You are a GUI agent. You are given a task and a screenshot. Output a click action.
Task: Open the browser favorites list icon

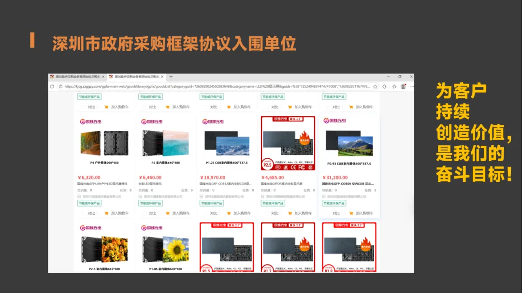click(x=394, y=86)
